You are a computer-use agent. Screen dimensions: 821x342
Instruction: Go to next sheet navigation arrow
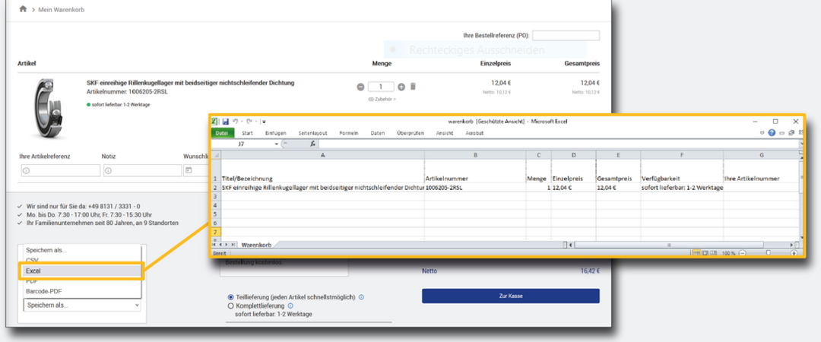coord(227,245)
